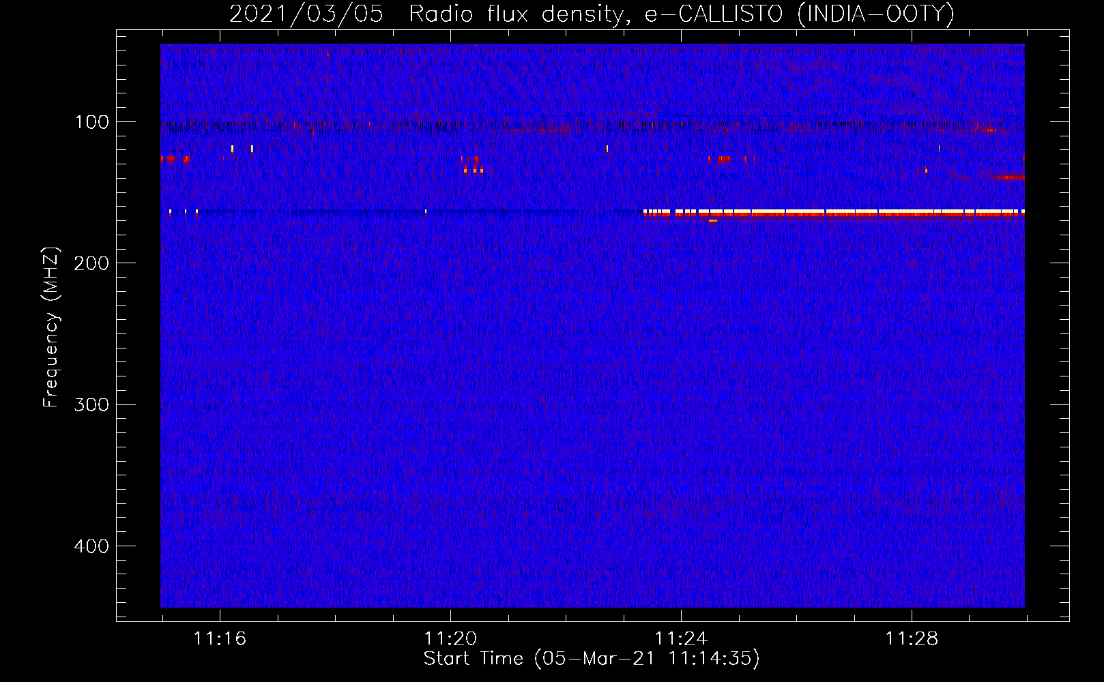Click the red dashes at the spectrogram's left edge
This screenshot has height=682, width=1104.
click(175, 159)
